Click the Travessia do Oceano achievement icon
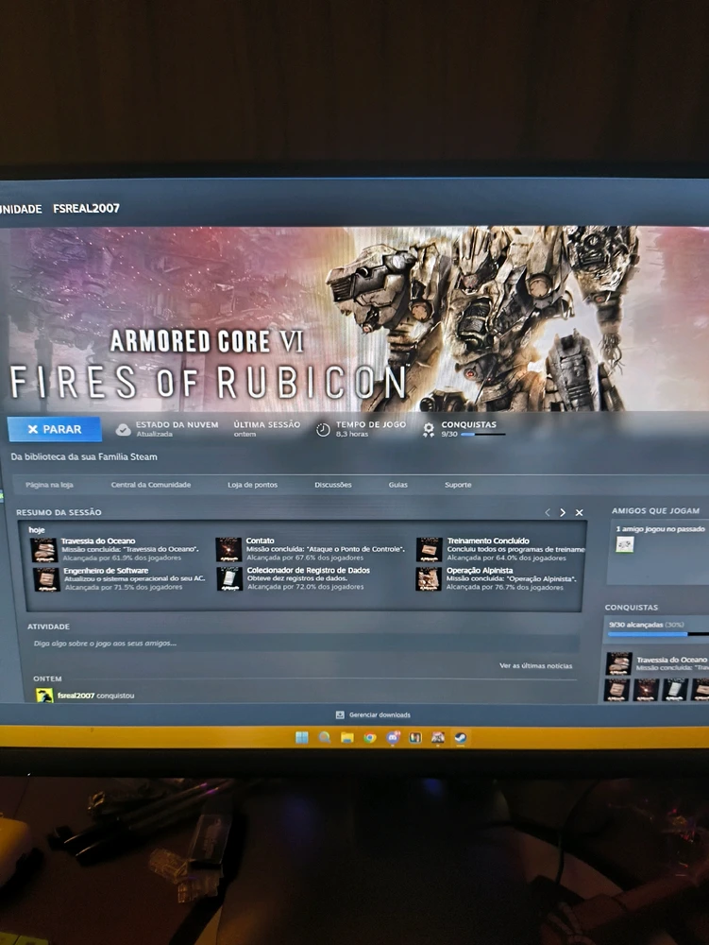709x945 pixels. click(x=43, y=550)
